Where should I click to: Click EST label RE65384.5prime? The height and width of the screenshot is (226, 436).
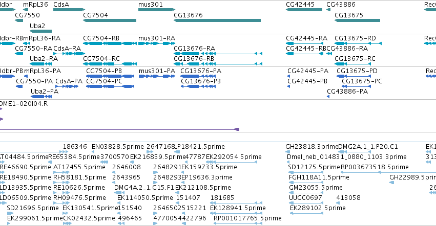74,157
